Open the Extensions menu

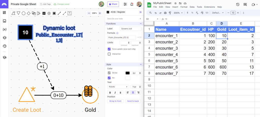tap(209, 7)
